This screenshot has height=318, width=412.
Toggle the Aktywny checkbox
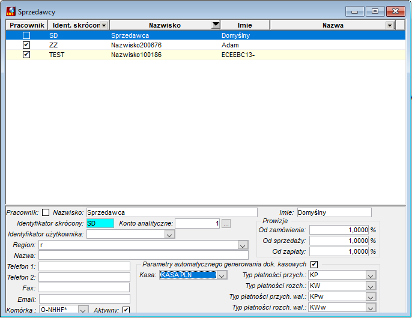(126, 310)
